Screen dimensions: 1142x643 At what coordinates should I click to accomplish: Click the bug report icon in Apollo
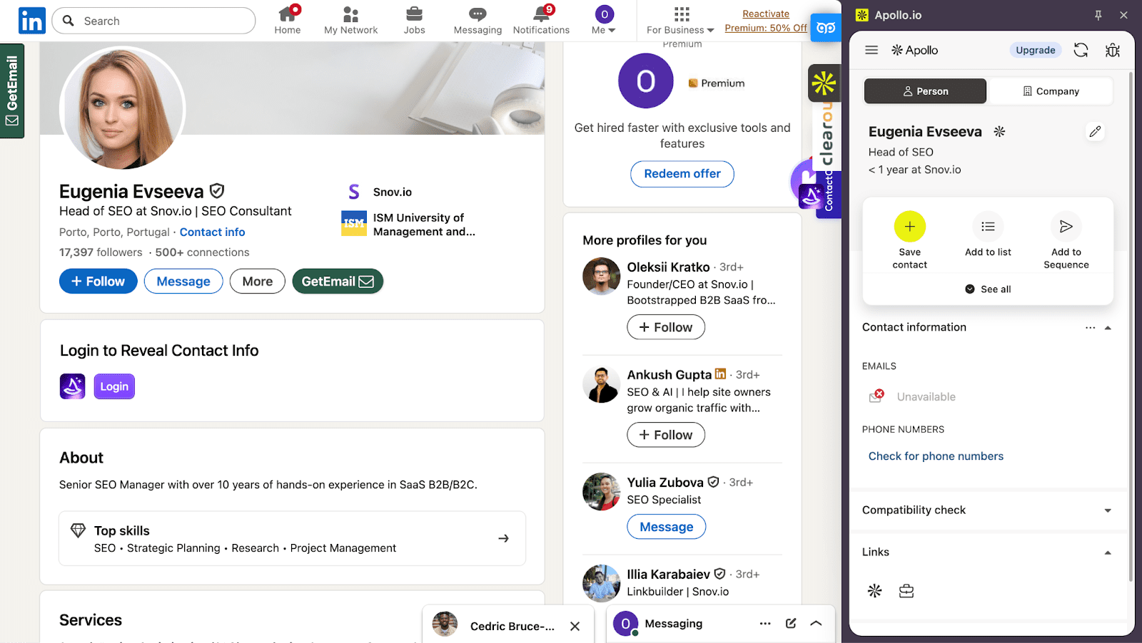(x=1112, y=50)
